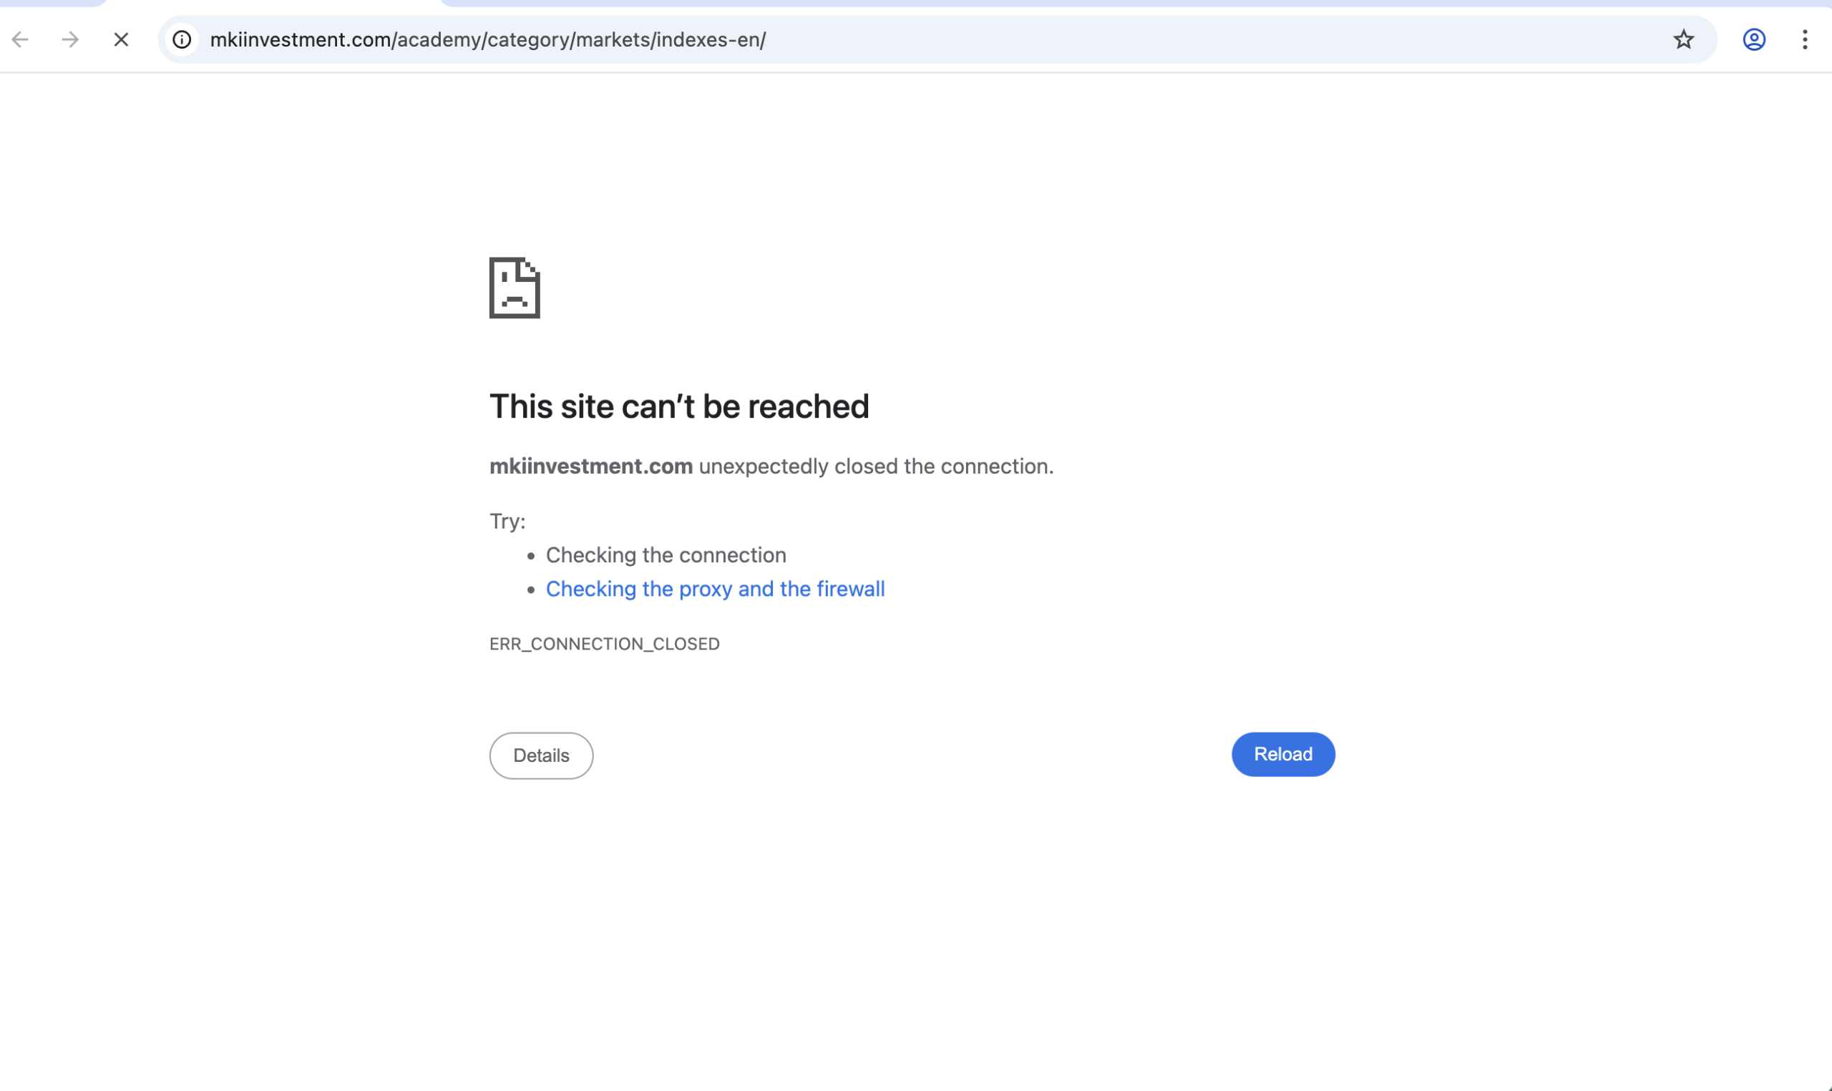Click the forward navigation arrow
1832x1091 pixels.
point(70,39)
